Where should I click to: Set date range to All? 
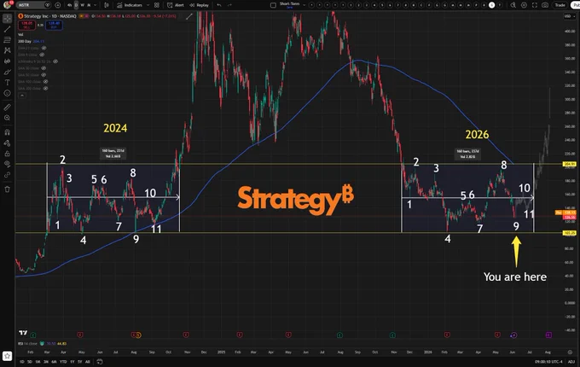[88, 362]
